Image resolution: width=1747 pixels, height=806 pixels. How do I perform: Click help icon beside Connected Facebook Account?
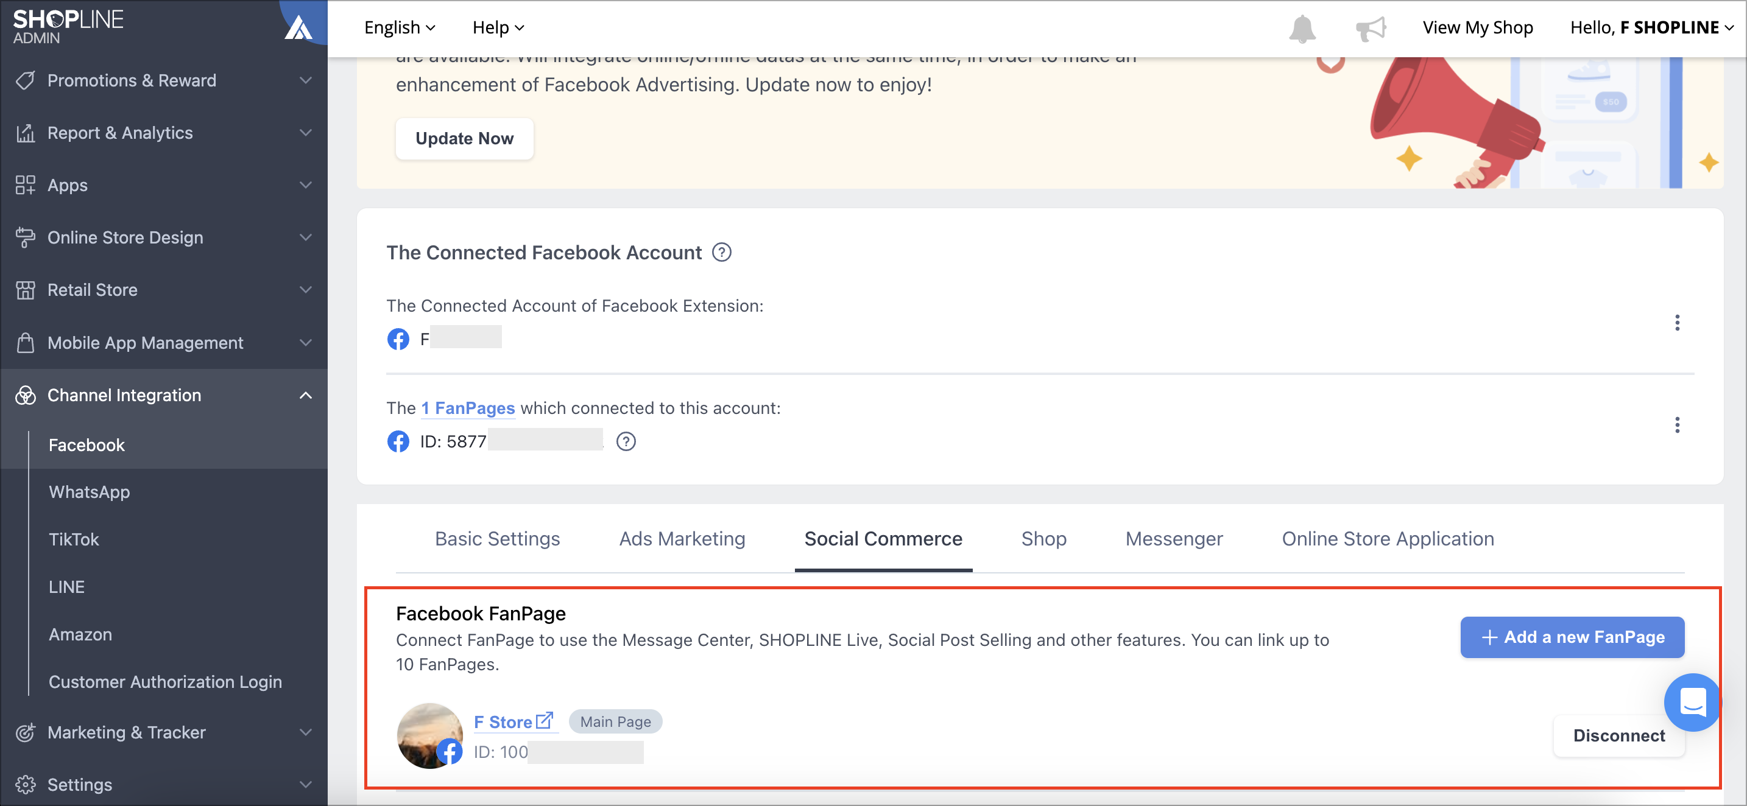722,252
